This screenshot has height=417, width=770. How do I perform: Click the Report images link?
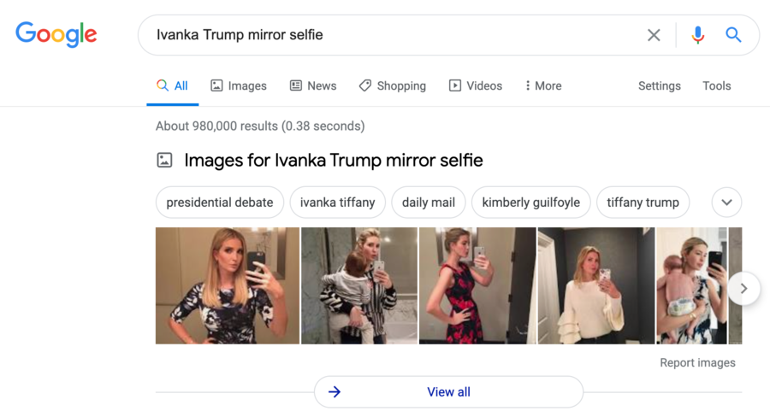tap(697, 362)
